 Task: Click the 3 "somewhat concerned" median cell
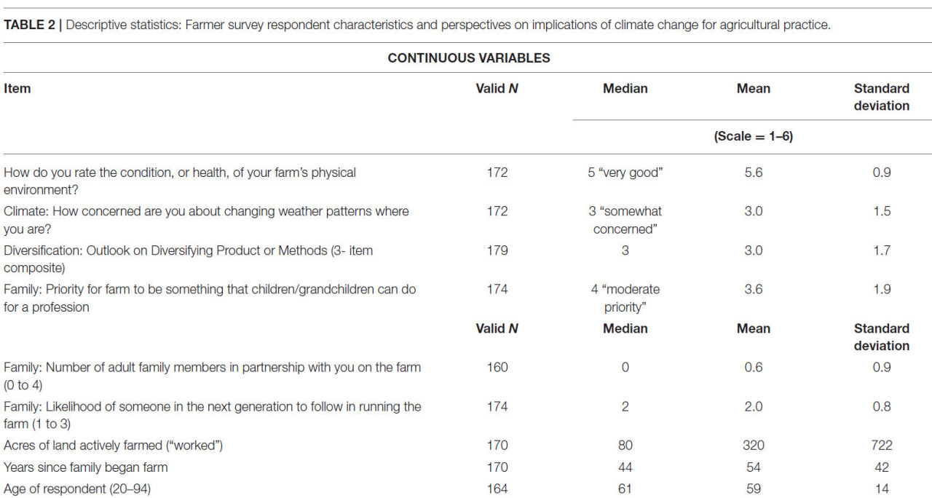click(625, 221)
